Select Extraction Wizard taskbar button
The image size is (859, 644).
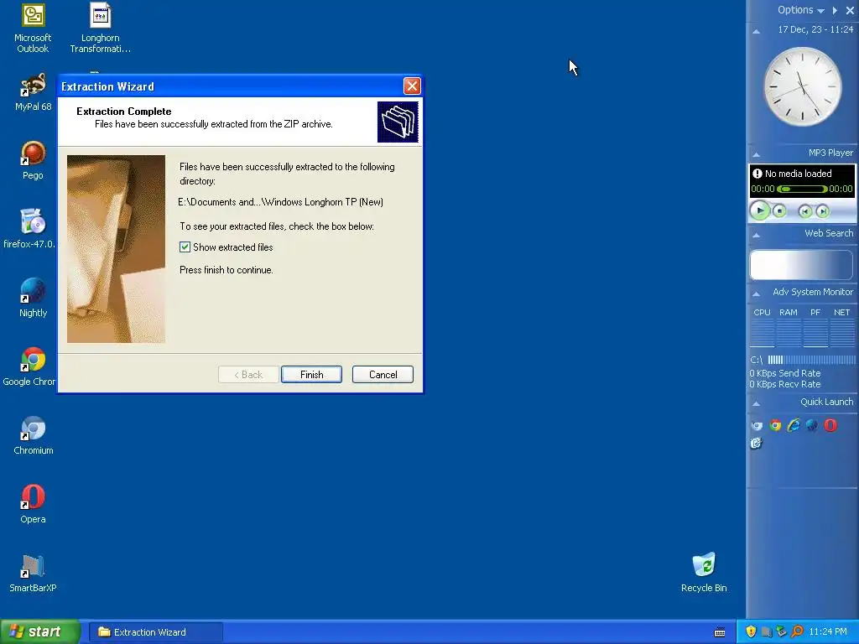coord(155,632)
